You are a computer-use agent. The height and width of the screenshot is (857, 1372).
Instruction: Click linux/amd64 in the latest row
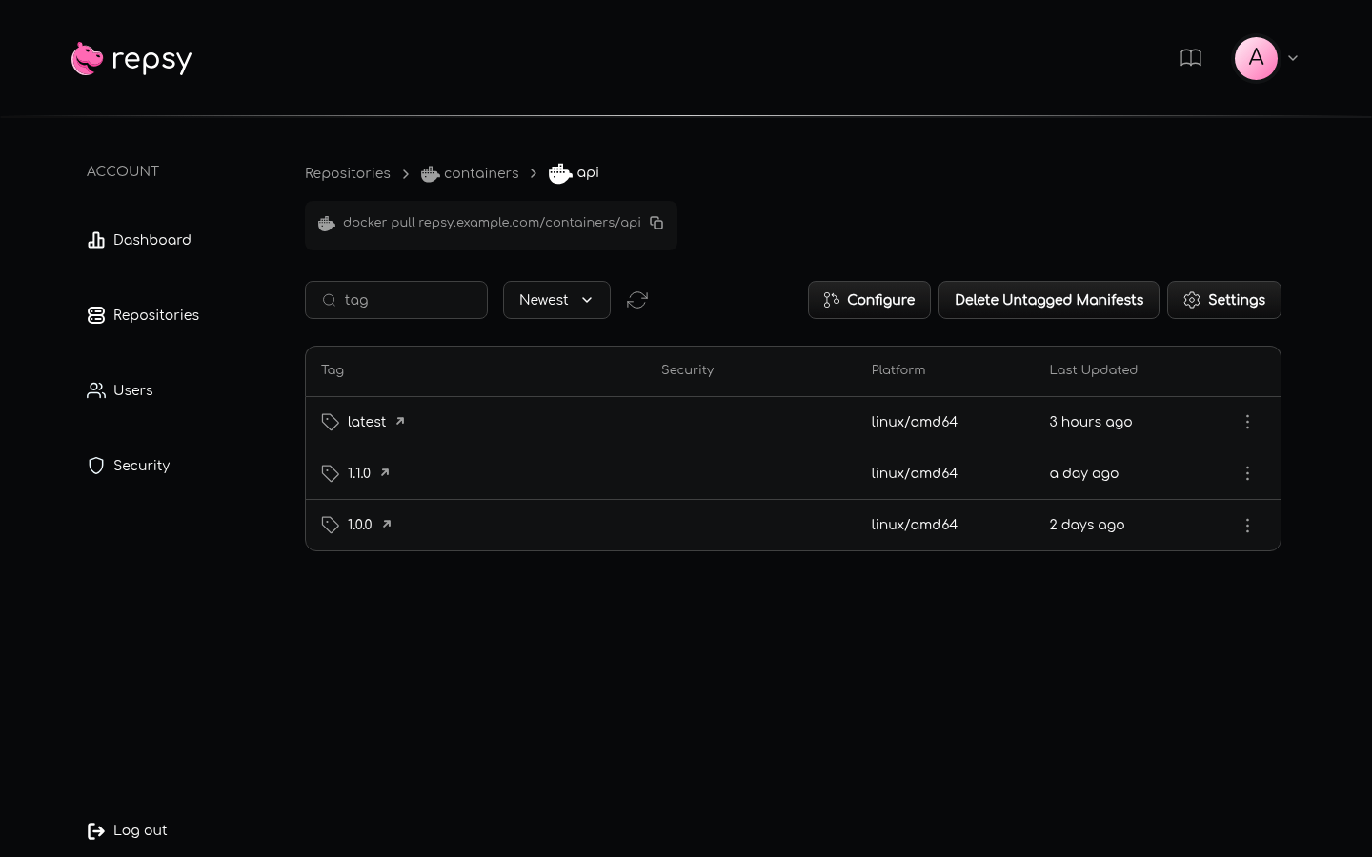tap(914, 422)
